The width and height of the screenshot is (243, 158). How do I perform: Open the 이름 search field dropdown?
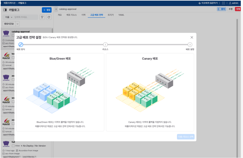point(9,17)
